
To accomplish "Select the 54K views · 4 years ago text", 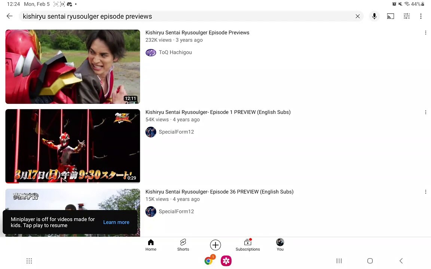I will pyautogui.click(x=172, y=120).
